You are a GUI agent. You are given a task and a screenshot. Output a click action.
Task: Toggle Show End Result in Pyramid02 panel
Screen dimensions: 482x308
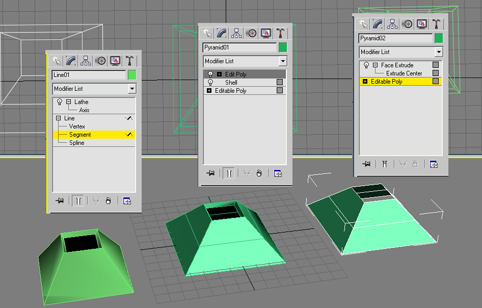(x=385, y=164)
